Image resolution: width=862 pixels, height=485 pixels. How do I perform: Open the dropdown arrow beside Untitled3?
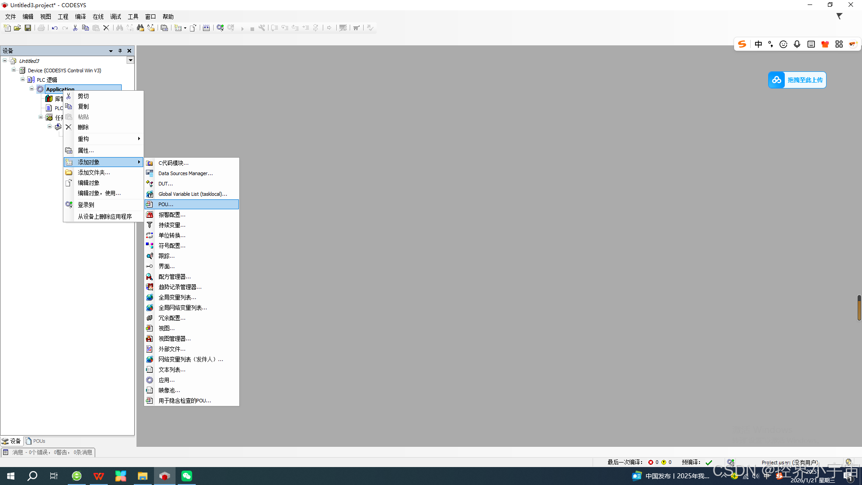(130, 60)
